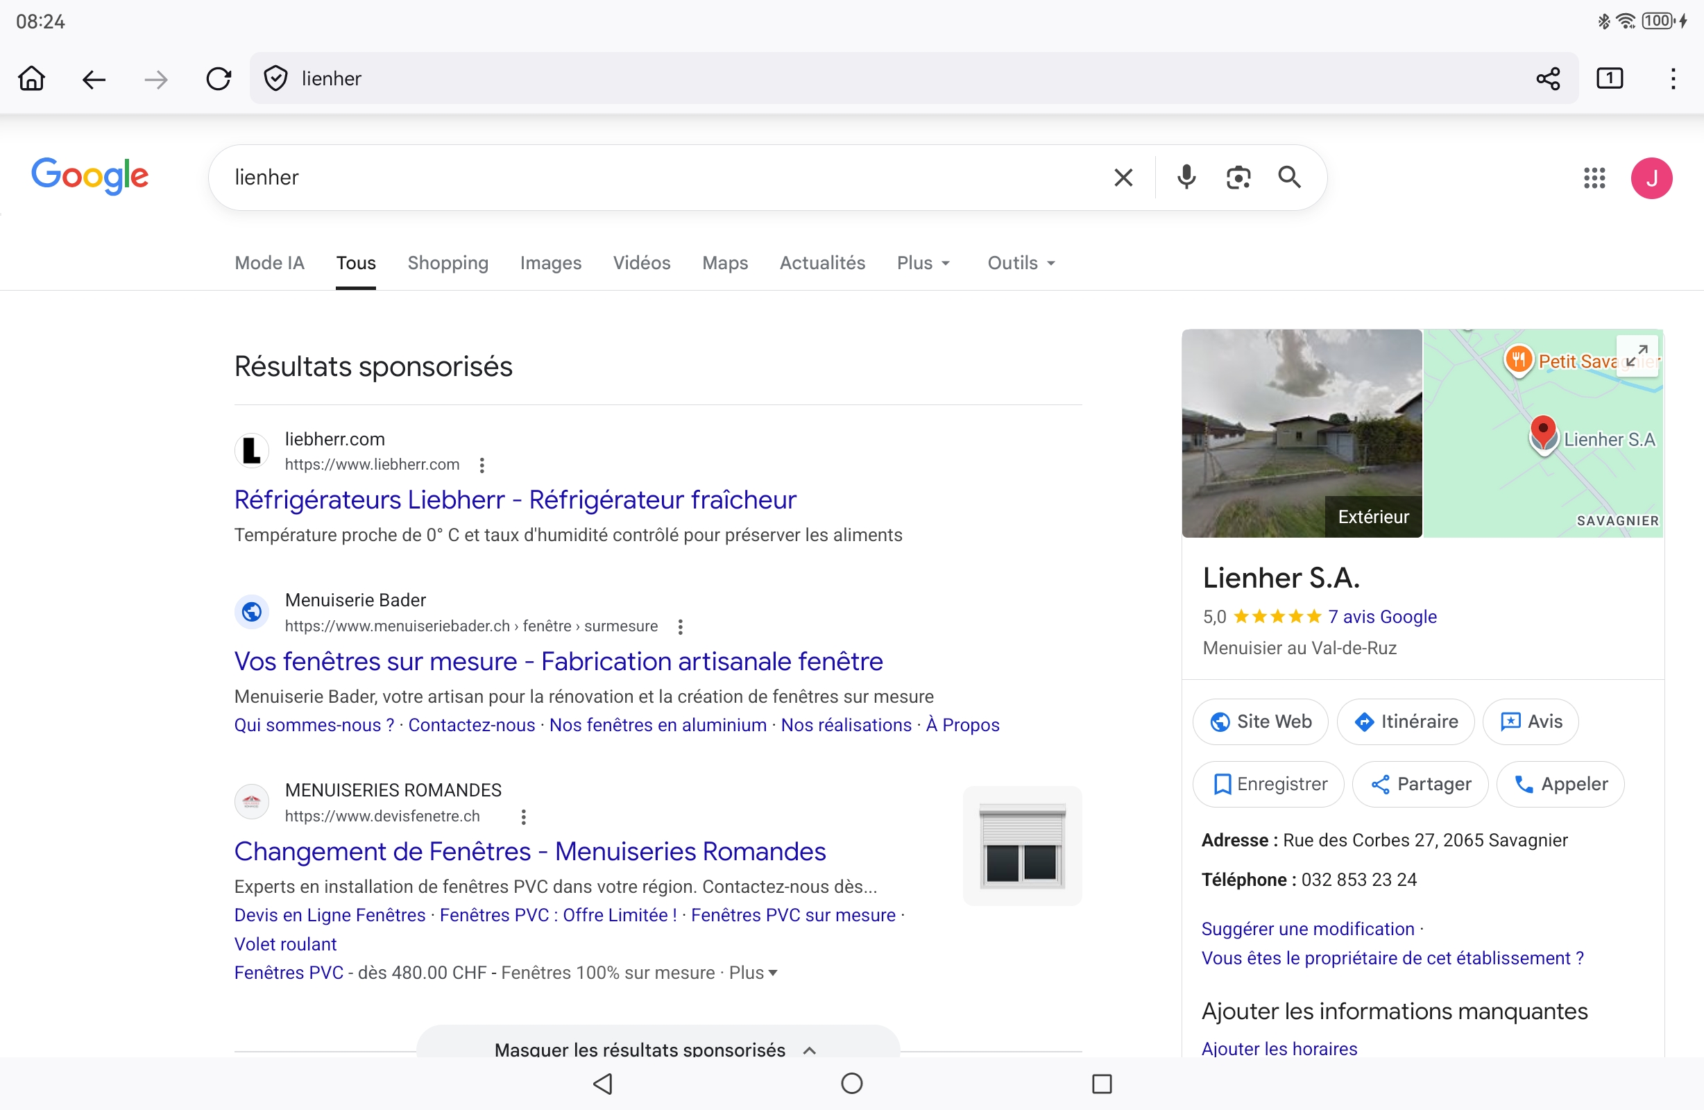Tap the Appeler call button
This screenshot has height=1110, width=1704.
pos(1560,783)
